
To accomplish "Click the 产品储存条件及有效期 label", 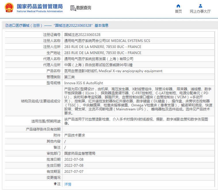I will (x=43, y=129).
